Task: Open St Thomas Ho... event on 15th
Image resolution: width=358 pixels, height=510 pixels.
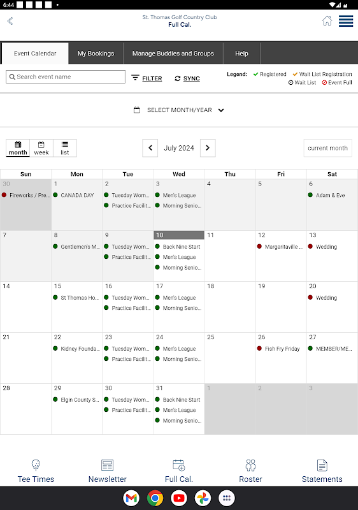Action: [x=76, y=298]
